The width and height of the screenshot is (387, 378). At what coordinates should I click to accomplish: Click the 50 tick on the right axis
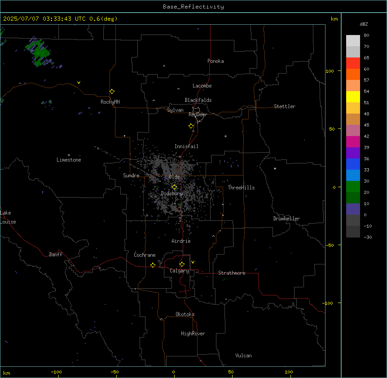coord(332,129)
